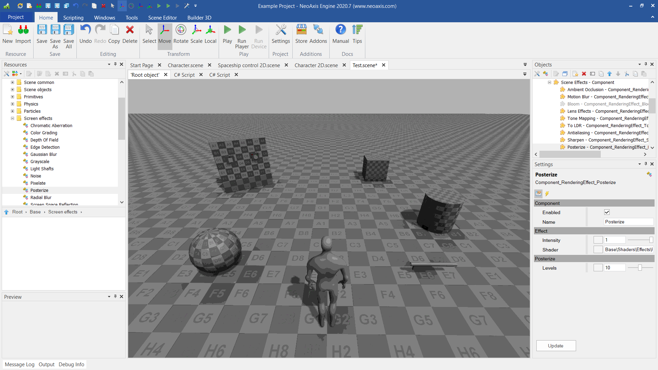Switch to Character.scene document tab
This screenshot has height=370, width=658.
(185, 65)
